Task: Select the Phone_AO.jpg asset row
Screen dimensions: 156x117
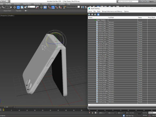Action: coord(122,80)
